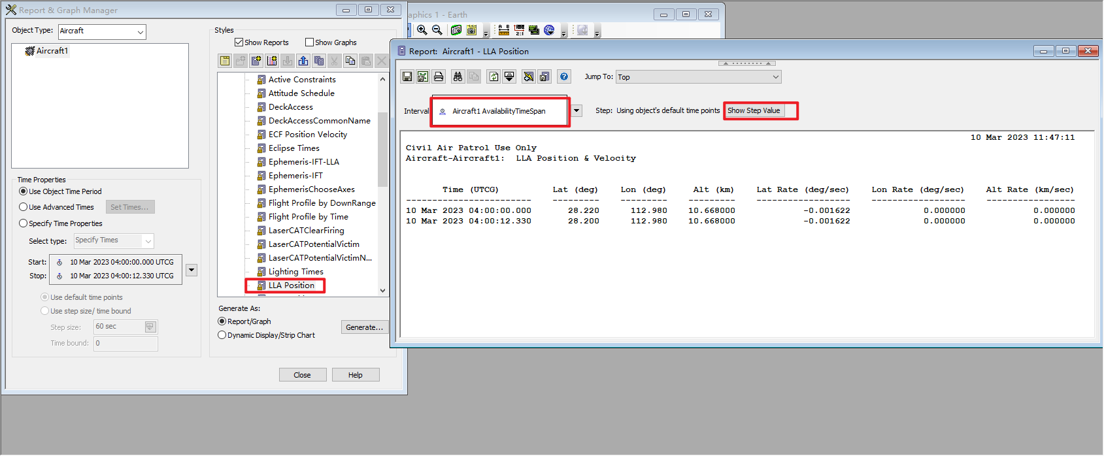Open the Start/Stop time options dropdown
1104x456 pixels.
pos(192,270)
